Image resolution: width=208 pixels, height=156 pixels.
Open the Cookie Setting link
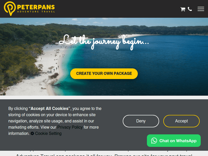click(x=48, y=134)
